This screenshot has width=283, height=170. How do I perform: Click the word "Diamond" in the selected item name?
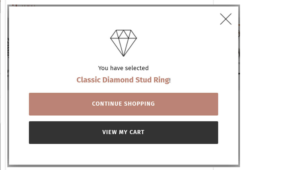click(118, 80)
